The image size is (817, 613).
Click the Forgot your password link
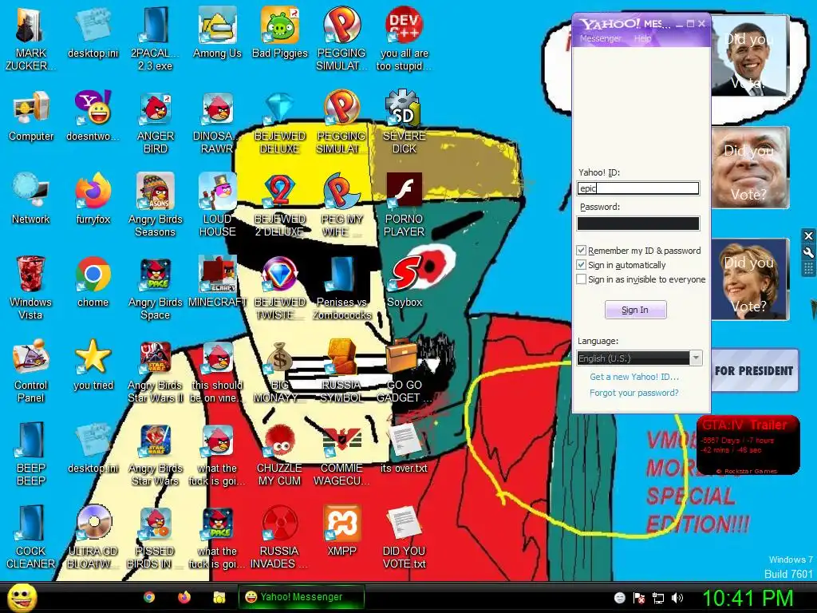634,393
